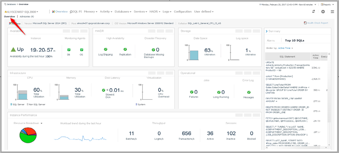Click the Replication green check icon
This screenshot has width=339, height=153.
125,49
